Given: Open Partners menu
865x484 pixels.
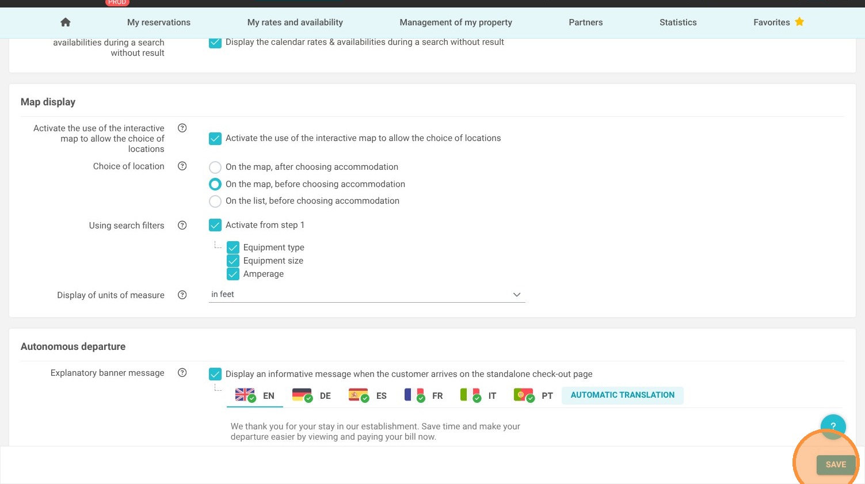Looking at the screenshot, I should coord(586,22).
